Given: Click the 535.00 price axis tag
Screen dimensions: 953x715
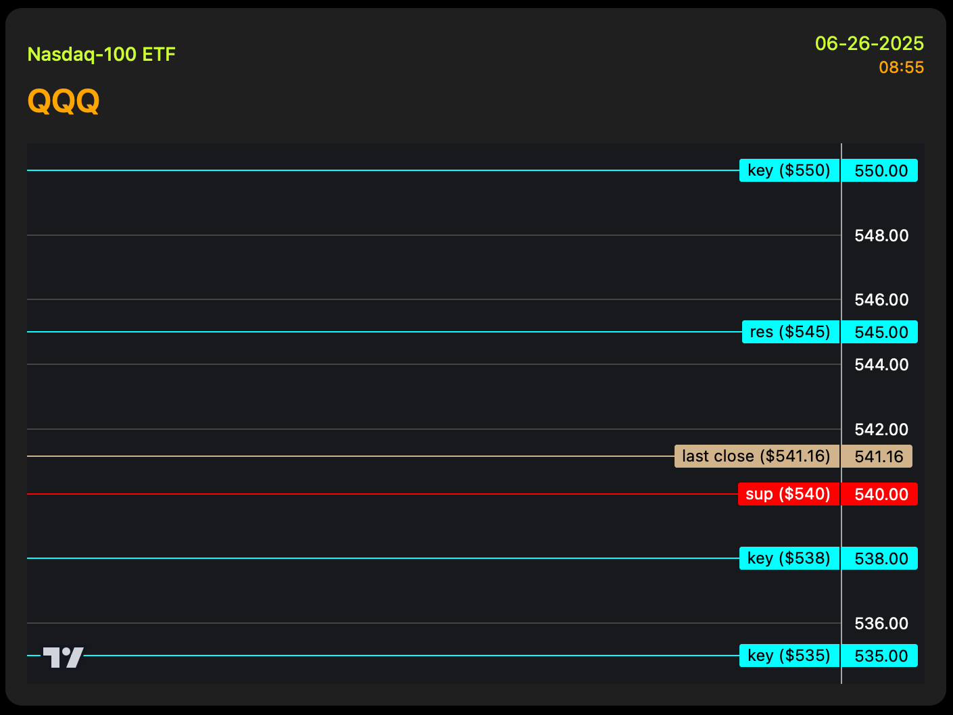Looking at the screenshot, I should click(880, 656).
